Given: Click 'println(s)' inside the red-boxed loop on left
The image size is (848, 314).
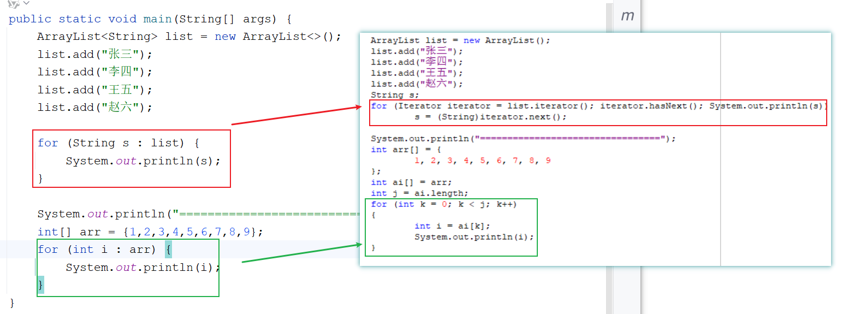Looking at the screenshot, I should tap(182, 161).
